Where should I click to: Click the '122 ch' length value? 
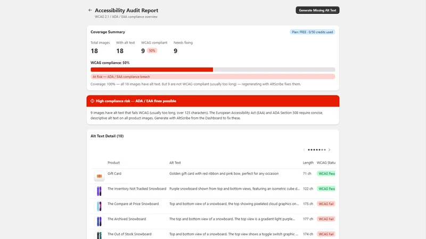308,189
